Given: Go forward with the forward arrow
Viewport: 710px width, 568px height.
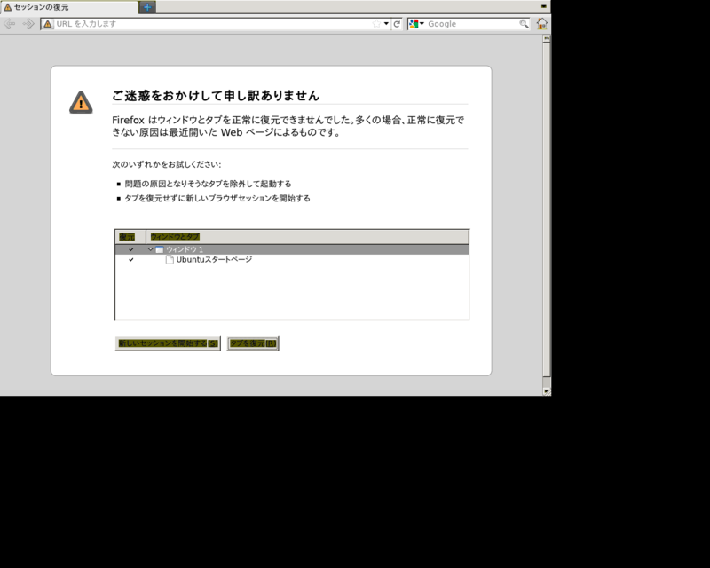Looking at the screenshot, I should [x=28, y=24].
